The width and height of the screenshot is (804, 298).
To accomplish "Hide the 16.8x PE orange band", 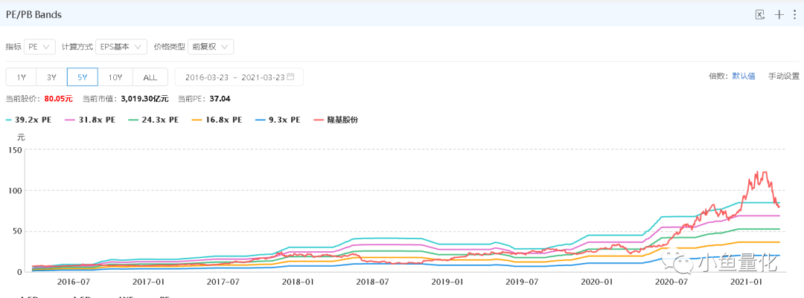I will [218, 120].
